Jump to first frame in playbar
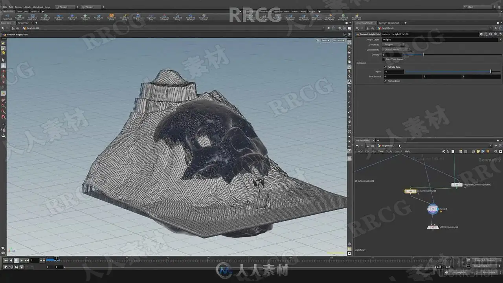Image resolution: width=503 pixels, height=283 pixels. pyautogui.click(x=6, y=260)
